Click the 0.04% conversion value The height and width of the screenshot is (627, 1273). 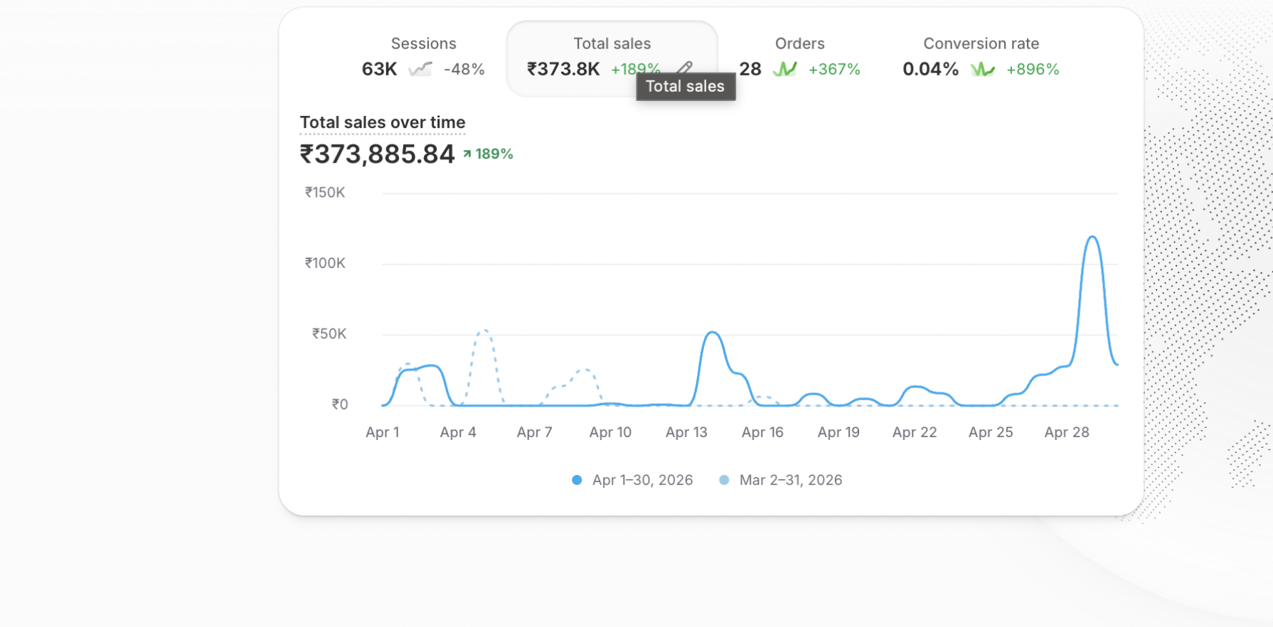pyautogui.click(x=931, y=69)
